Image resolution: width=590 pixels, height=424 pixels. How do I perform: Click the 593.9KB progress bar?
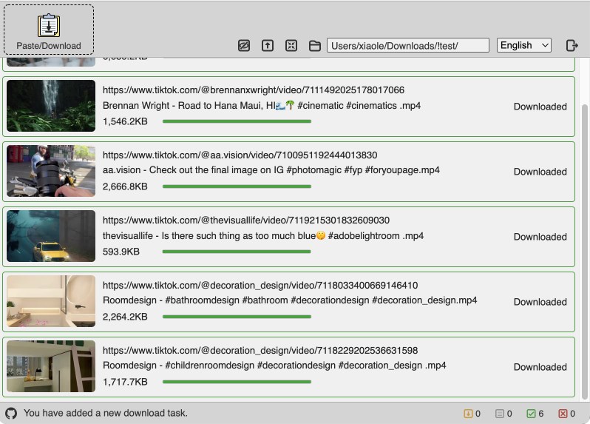237,252
